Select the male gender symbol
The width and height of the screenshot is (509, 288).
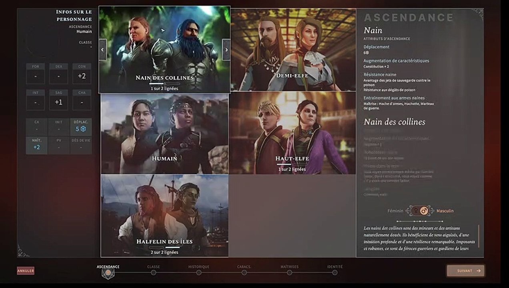425,211
